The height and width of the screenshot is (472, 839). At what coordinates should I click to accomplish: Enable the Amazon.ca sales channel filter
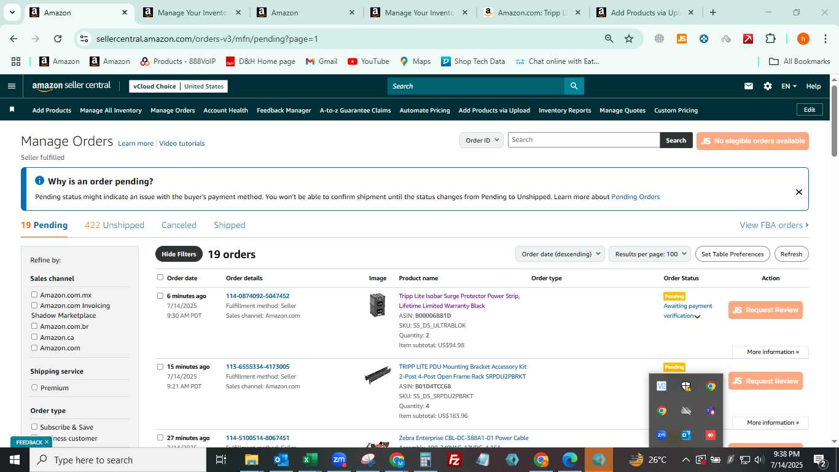34,337
